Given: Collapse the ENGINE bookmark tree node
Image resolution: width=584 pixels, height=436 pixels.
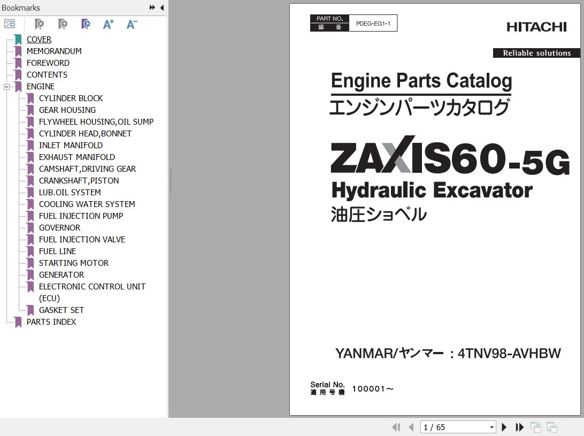Looking at the screenshot, I should (x=6, y=87).
